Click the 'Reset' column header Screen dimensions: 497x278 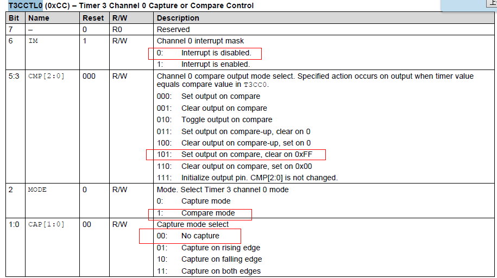(93, 18)
